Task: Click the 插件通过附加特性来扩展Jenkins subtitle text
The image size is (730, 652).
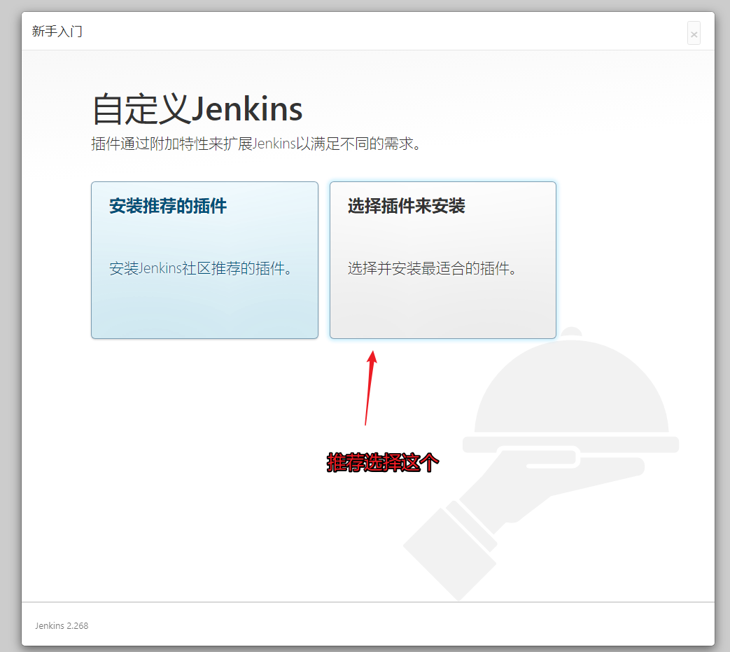Action: [256, 144]
